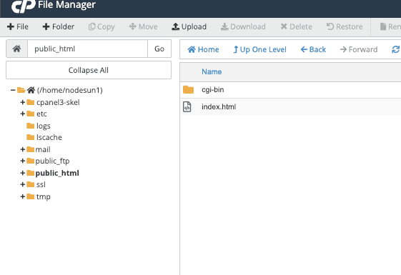
Task: Open logs folder in the tree
Action: [x=43, y=126]
